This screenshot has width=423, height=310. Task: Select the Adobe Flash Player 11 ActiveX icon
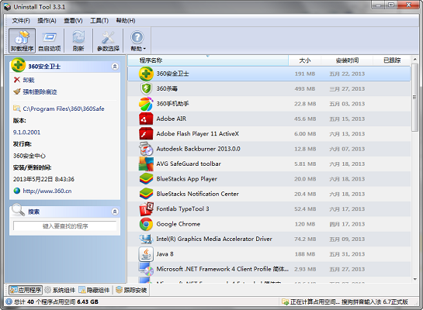(x=146, y=134)
